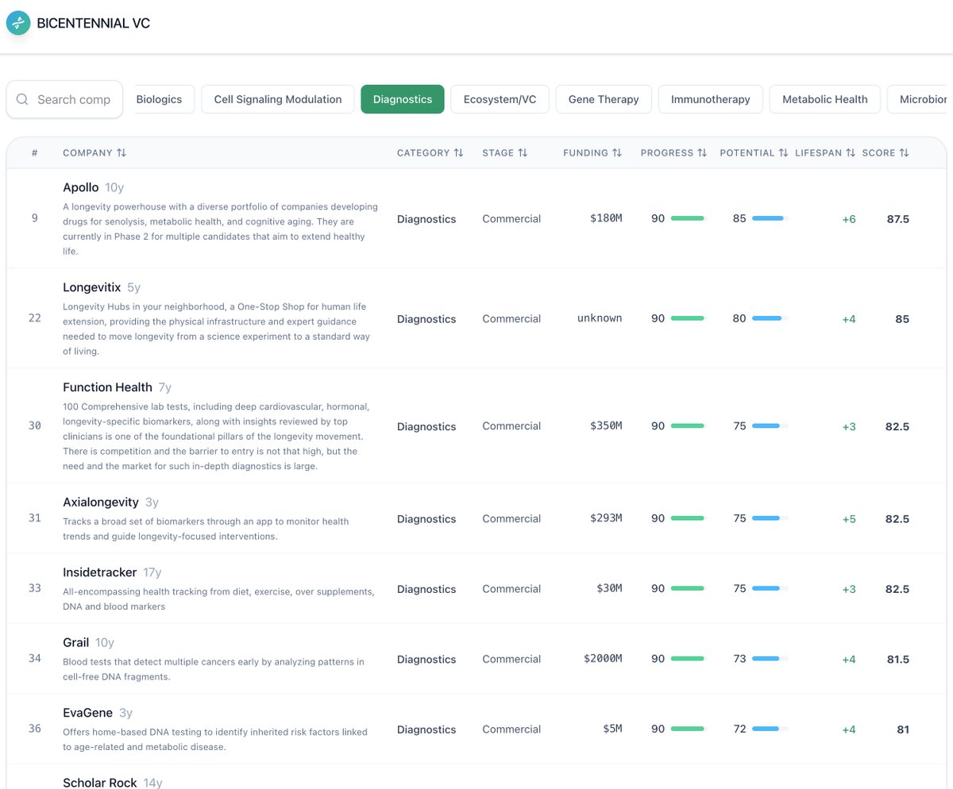Screen dimensions: 953x789
Task: Select the Cell Signaling Modulation filter
Action: (x=277, y=99)
